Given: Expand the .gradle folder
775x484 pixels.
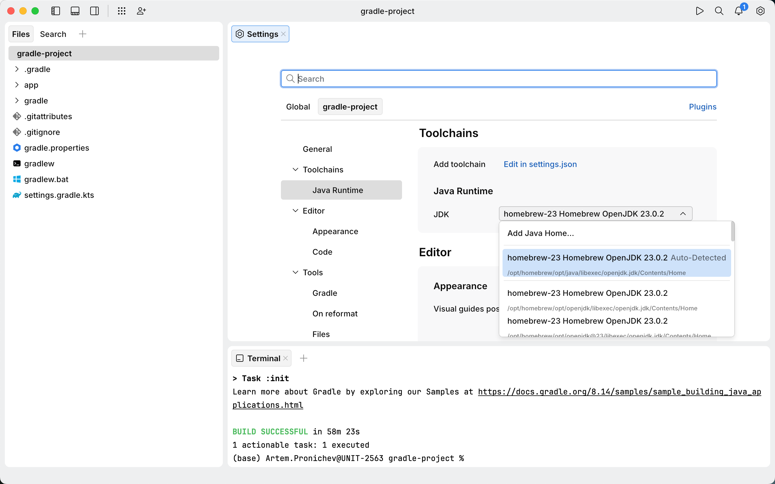Looking at the screenshot, I should pyautogui.click(x=17, y=69).
